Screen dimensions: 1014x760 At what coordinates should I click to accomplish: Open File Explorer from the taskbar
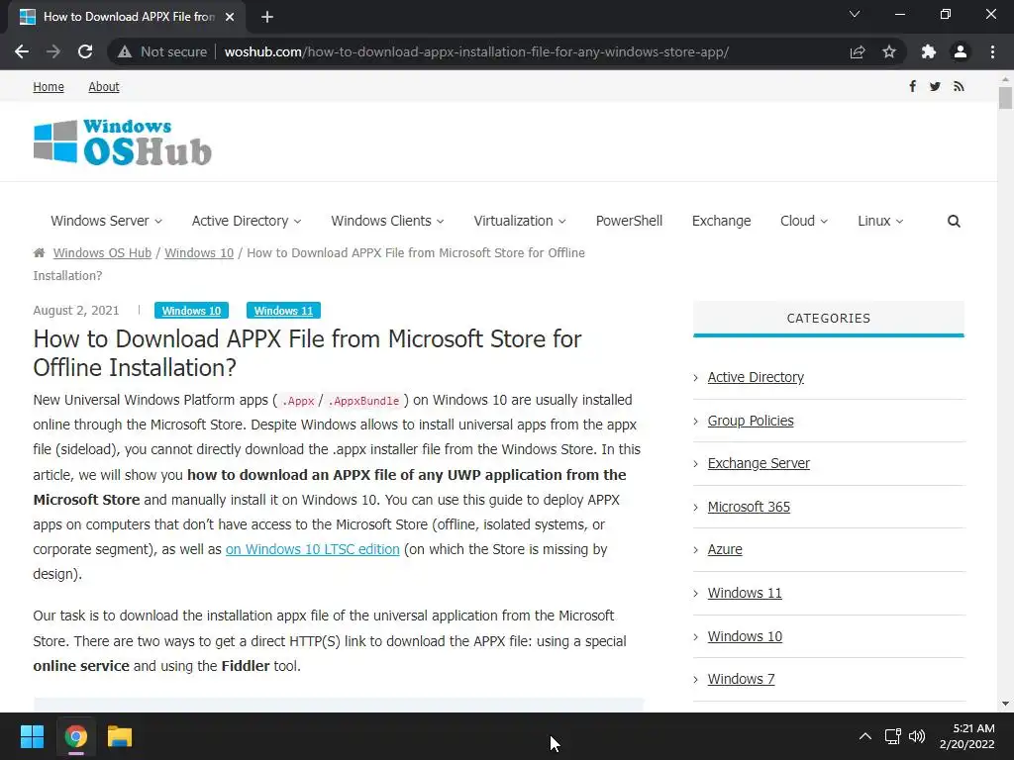coord(120,736)
